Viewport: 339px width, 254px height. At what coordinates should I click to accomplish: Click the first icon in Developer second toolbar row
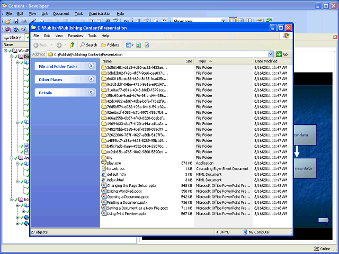click(8, 29)
